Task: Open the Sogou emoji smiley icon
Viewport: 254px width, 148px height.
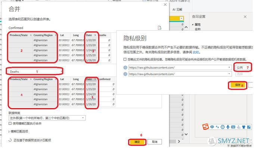Action: 223,127
